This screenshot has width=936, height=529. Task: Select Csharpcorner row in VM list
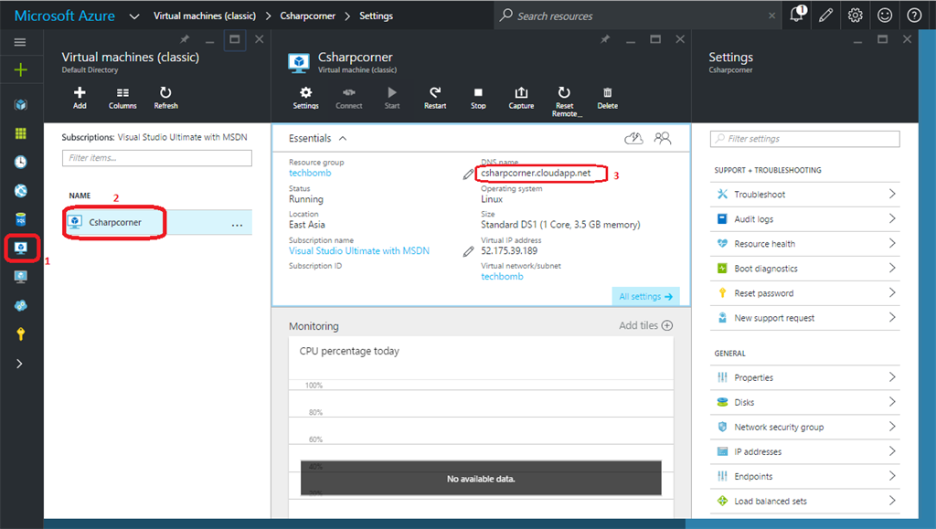(x=157, y=222)
